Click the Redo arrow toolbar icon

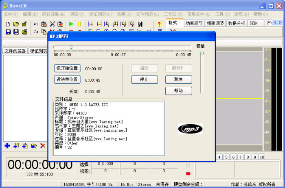(x=36, y=32)
